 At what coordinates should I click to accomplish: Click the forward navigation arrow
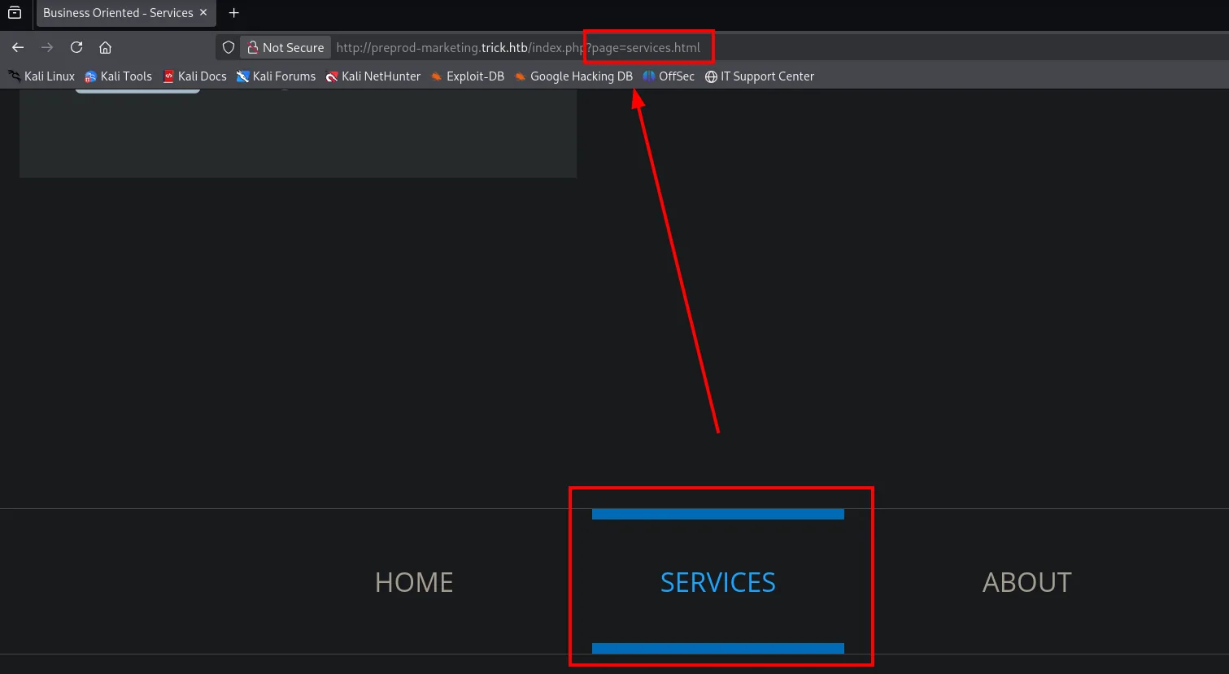47,47
